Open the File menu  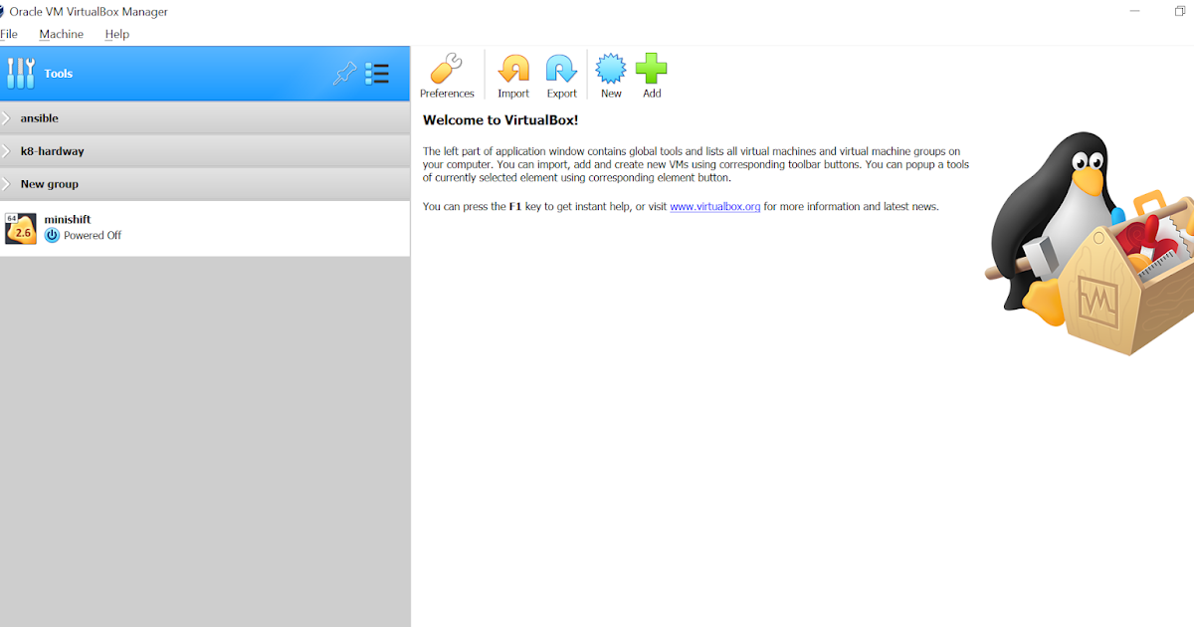[9, 33]
